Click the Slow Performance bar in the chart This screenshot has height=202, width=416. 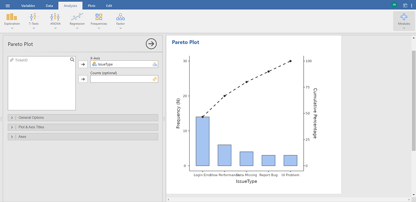point(225,155)
